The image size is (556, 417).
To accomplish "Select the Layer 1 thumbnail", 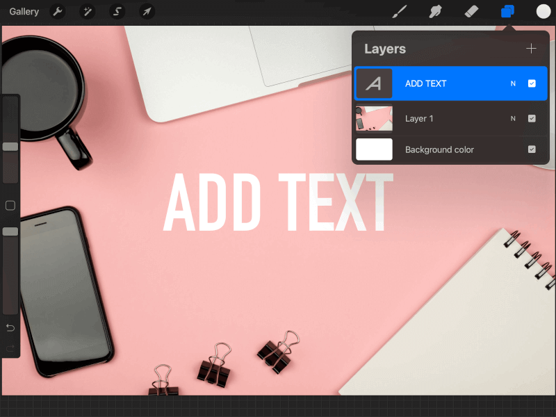I will (x=374, y=119).
